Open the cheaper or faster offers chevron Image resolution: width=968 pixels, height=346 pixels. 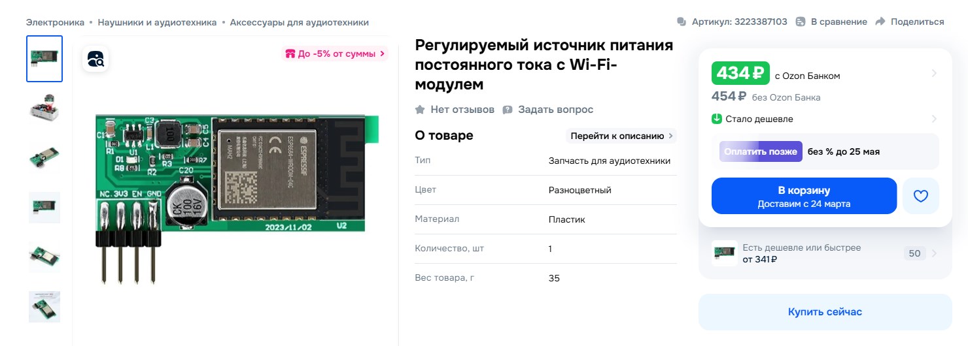[933, 253]
